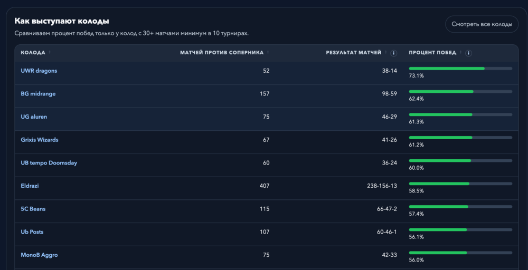The height and width of the screenshot is (270, 528).
Task: Click sort arrows beside Результат матчей
Action: coord(386,52)
